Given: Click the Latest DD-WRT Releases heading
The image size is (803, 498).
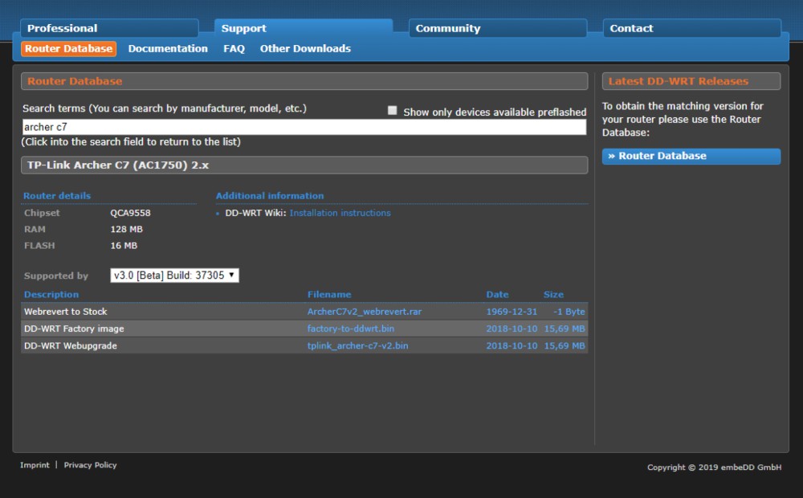Looking at the screenshot, I should pos(678,81).
